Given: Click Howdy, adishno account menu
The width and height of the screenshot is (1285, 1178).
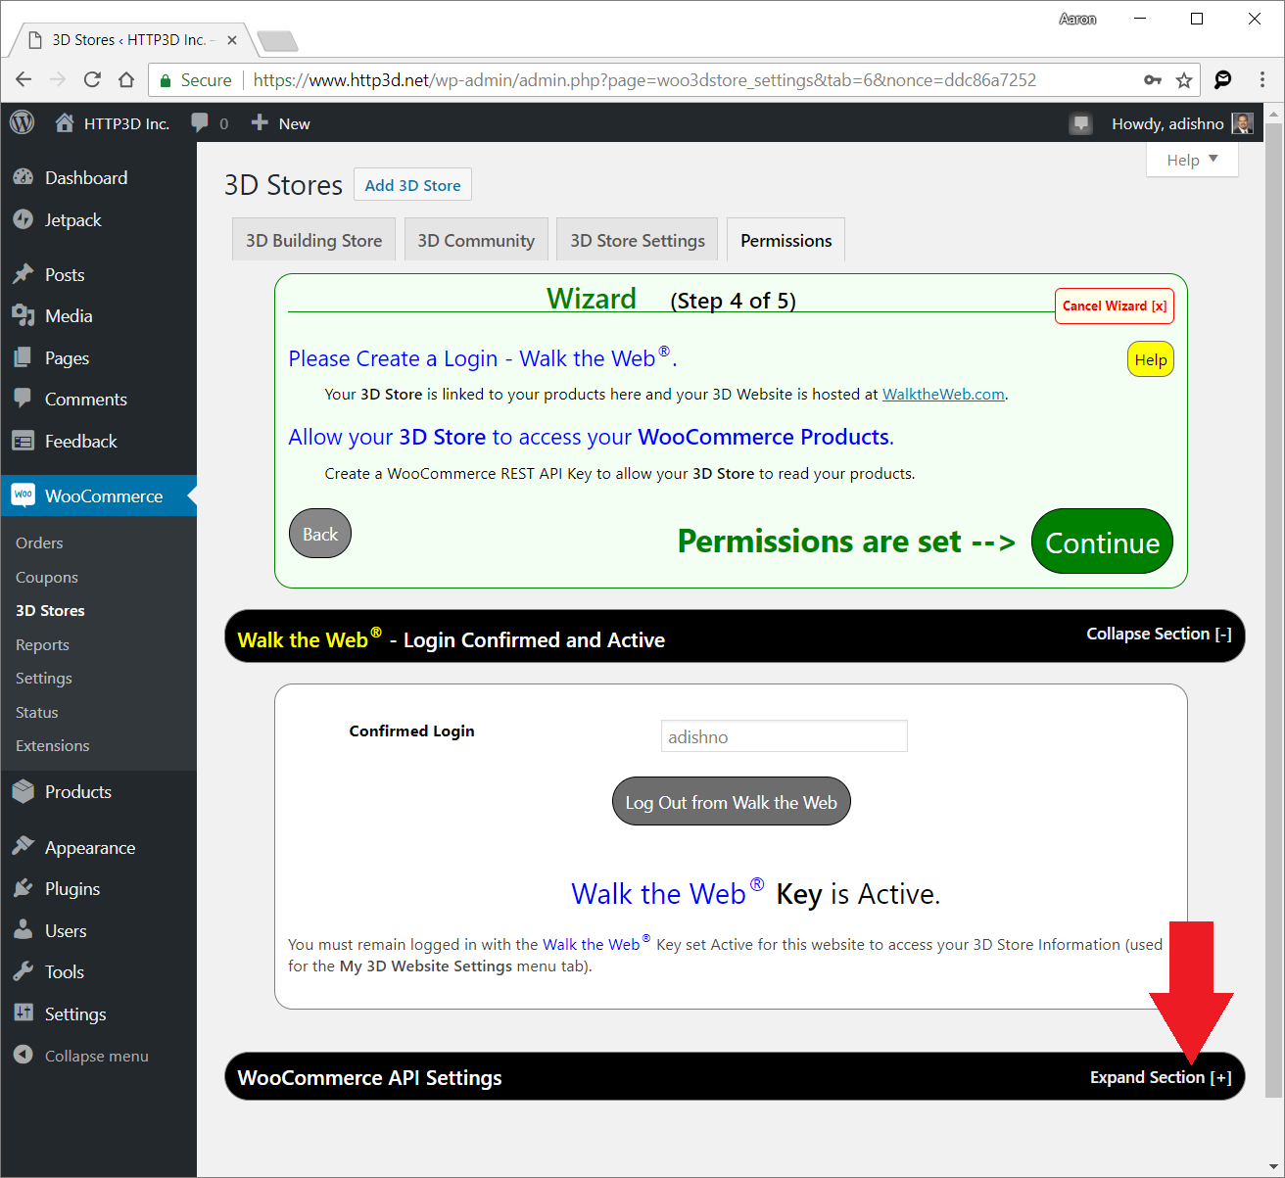Looking at the screenshot, I should [x=1182, y=123].
